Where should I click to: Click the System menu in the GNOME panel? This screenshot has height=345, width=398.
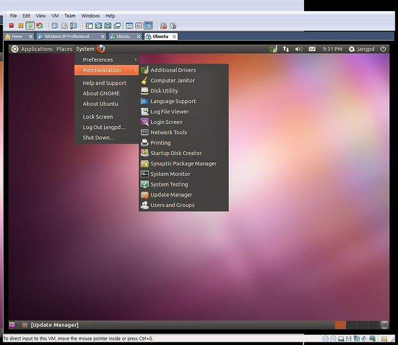click(85, 49)
